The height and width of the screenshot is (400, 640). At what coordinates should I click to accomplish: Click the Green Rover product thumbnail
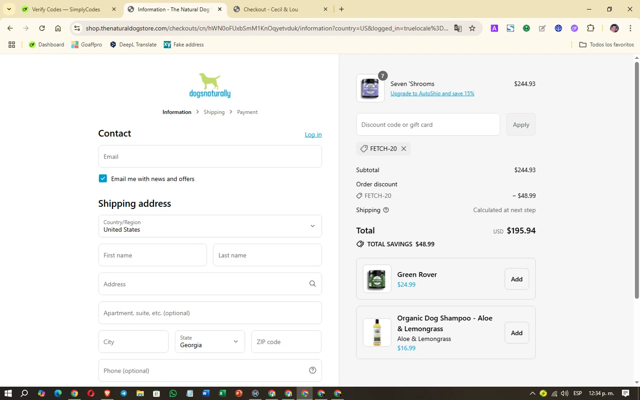(x=377, y=278)
